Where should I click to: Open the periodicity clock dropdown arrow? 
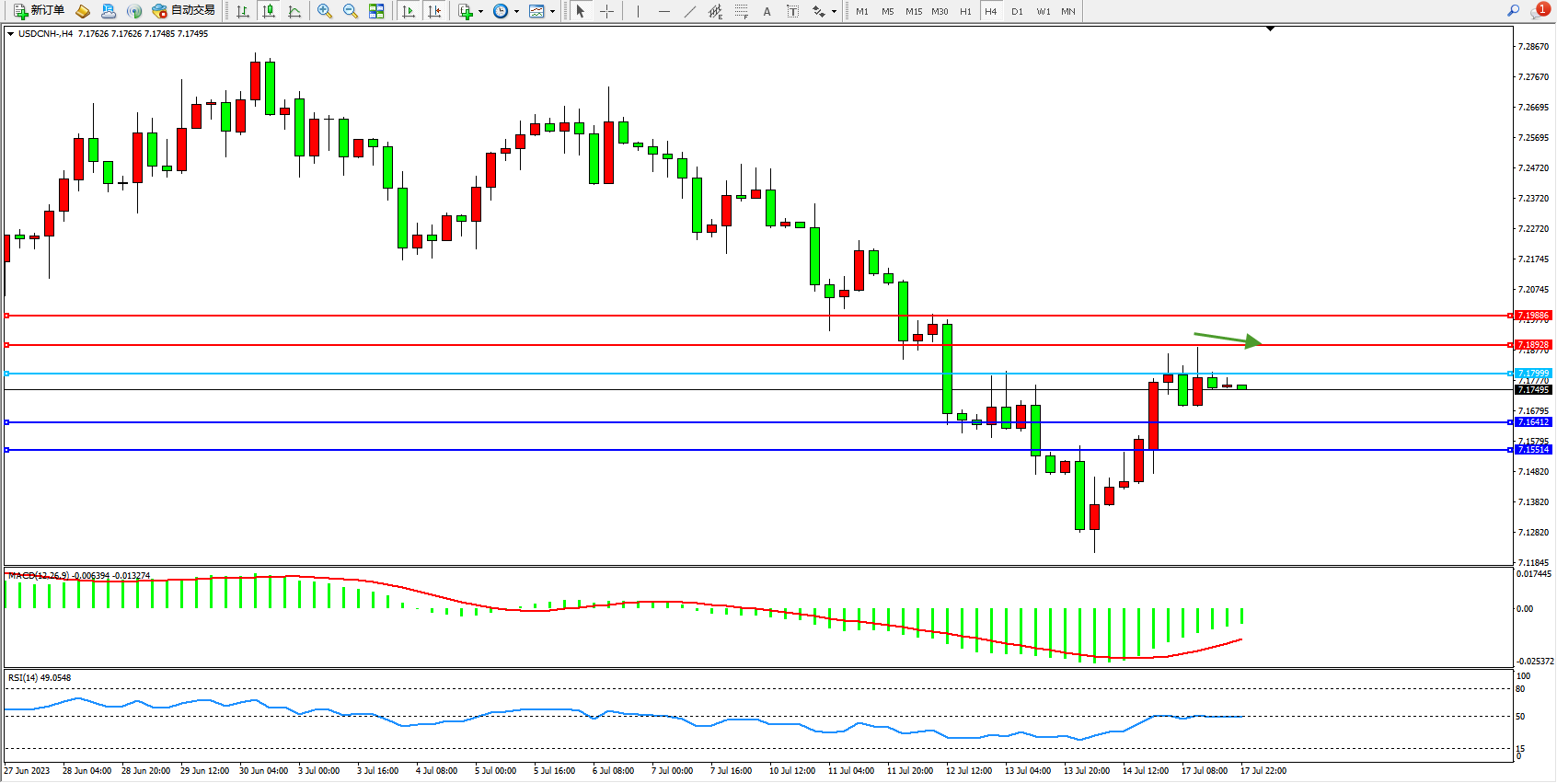pyautogui.click(x=516, y=12)
